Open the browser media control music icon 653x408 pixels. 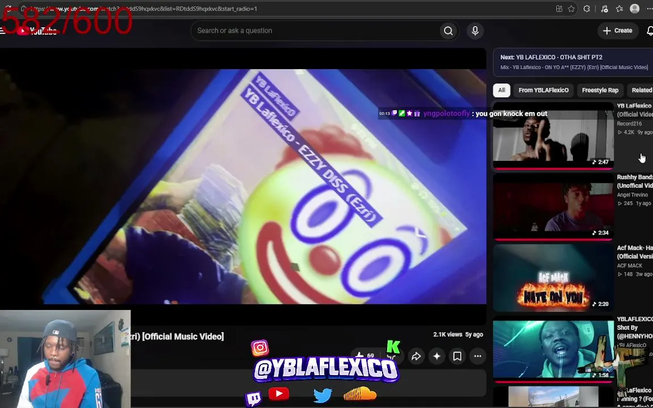[604, 8]
